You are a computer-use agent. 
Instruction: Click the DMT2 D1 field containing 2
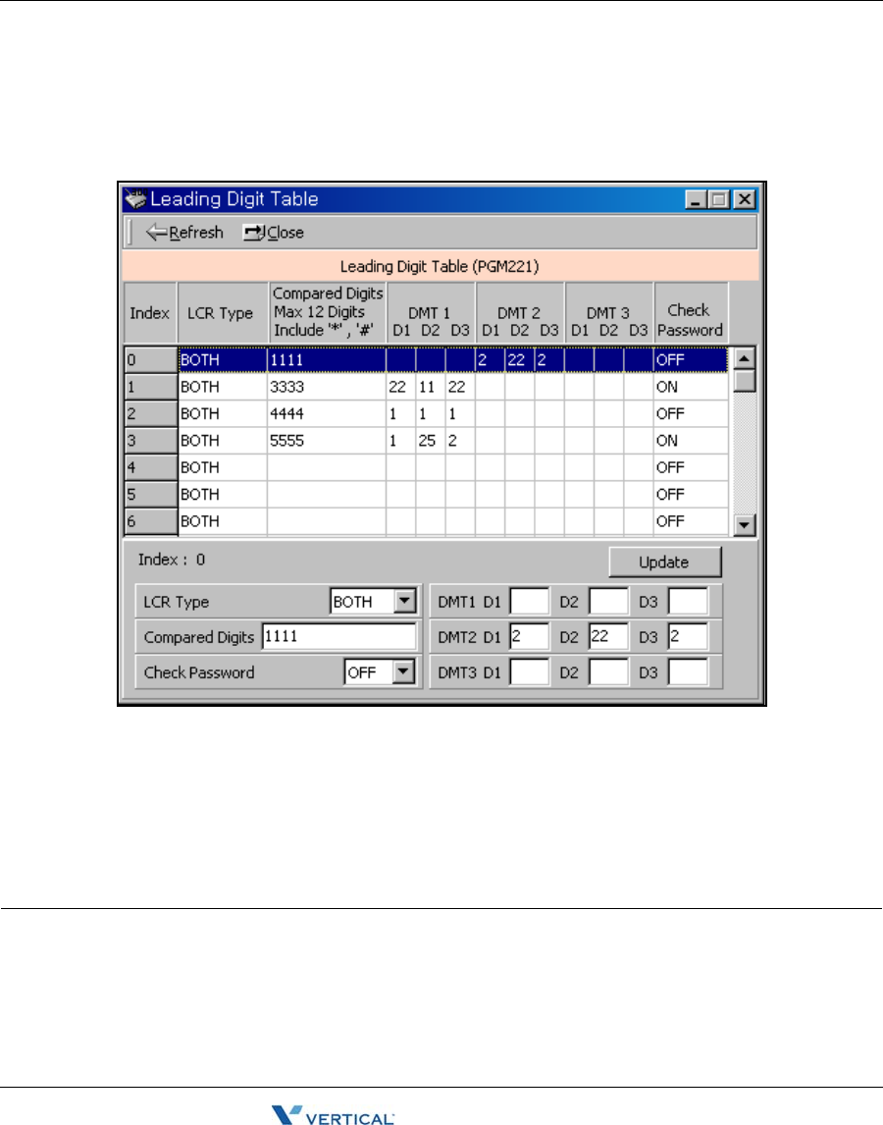pyautogui.click(x=530, y=636)
